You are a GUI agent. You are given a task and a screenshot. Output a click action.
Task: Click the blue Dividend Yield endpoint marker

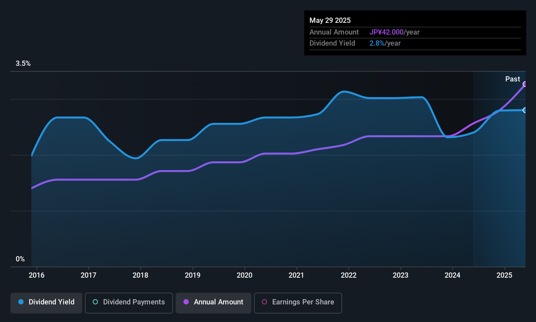pos(525,110)
